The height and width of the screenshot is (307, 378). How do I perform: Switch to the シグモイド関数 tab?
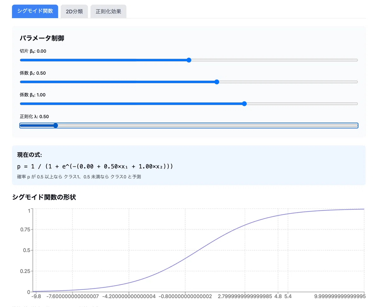(x=35, y=11)
